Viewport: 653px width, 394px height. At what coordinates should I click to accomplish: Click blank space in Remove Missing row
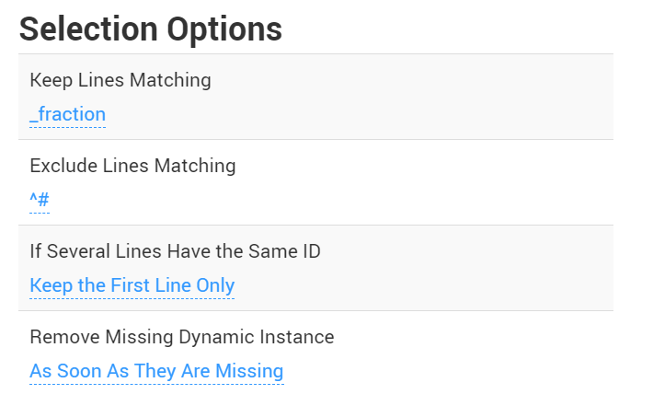[x=460, y=353]
